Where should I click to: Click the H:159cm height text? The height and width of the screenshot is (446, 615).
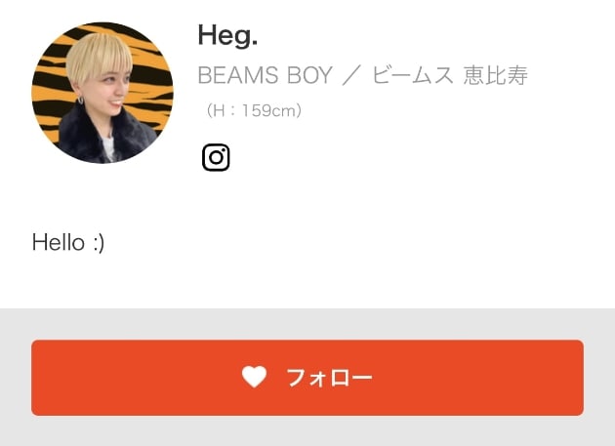pyautogui.click(x=254, y=110)
